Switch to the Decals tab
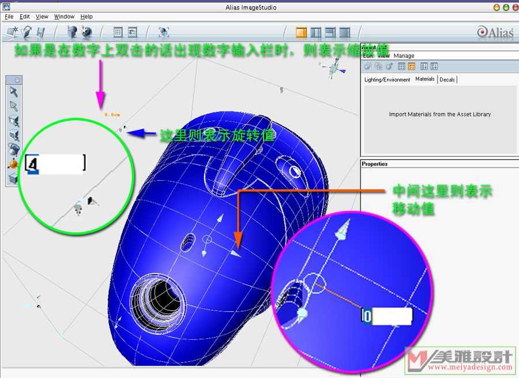This screenshot has width=519, height=378. (x=447, y=80)
